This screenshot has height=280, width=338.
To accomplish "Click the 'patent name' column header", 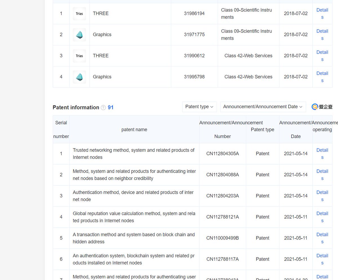I will click(134, 130).
